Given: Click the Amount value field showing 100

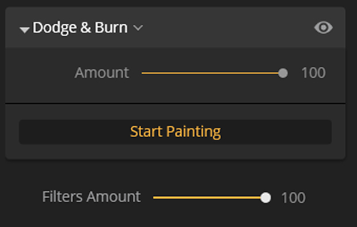Looking at the screenshot, I should click(313, 73).
